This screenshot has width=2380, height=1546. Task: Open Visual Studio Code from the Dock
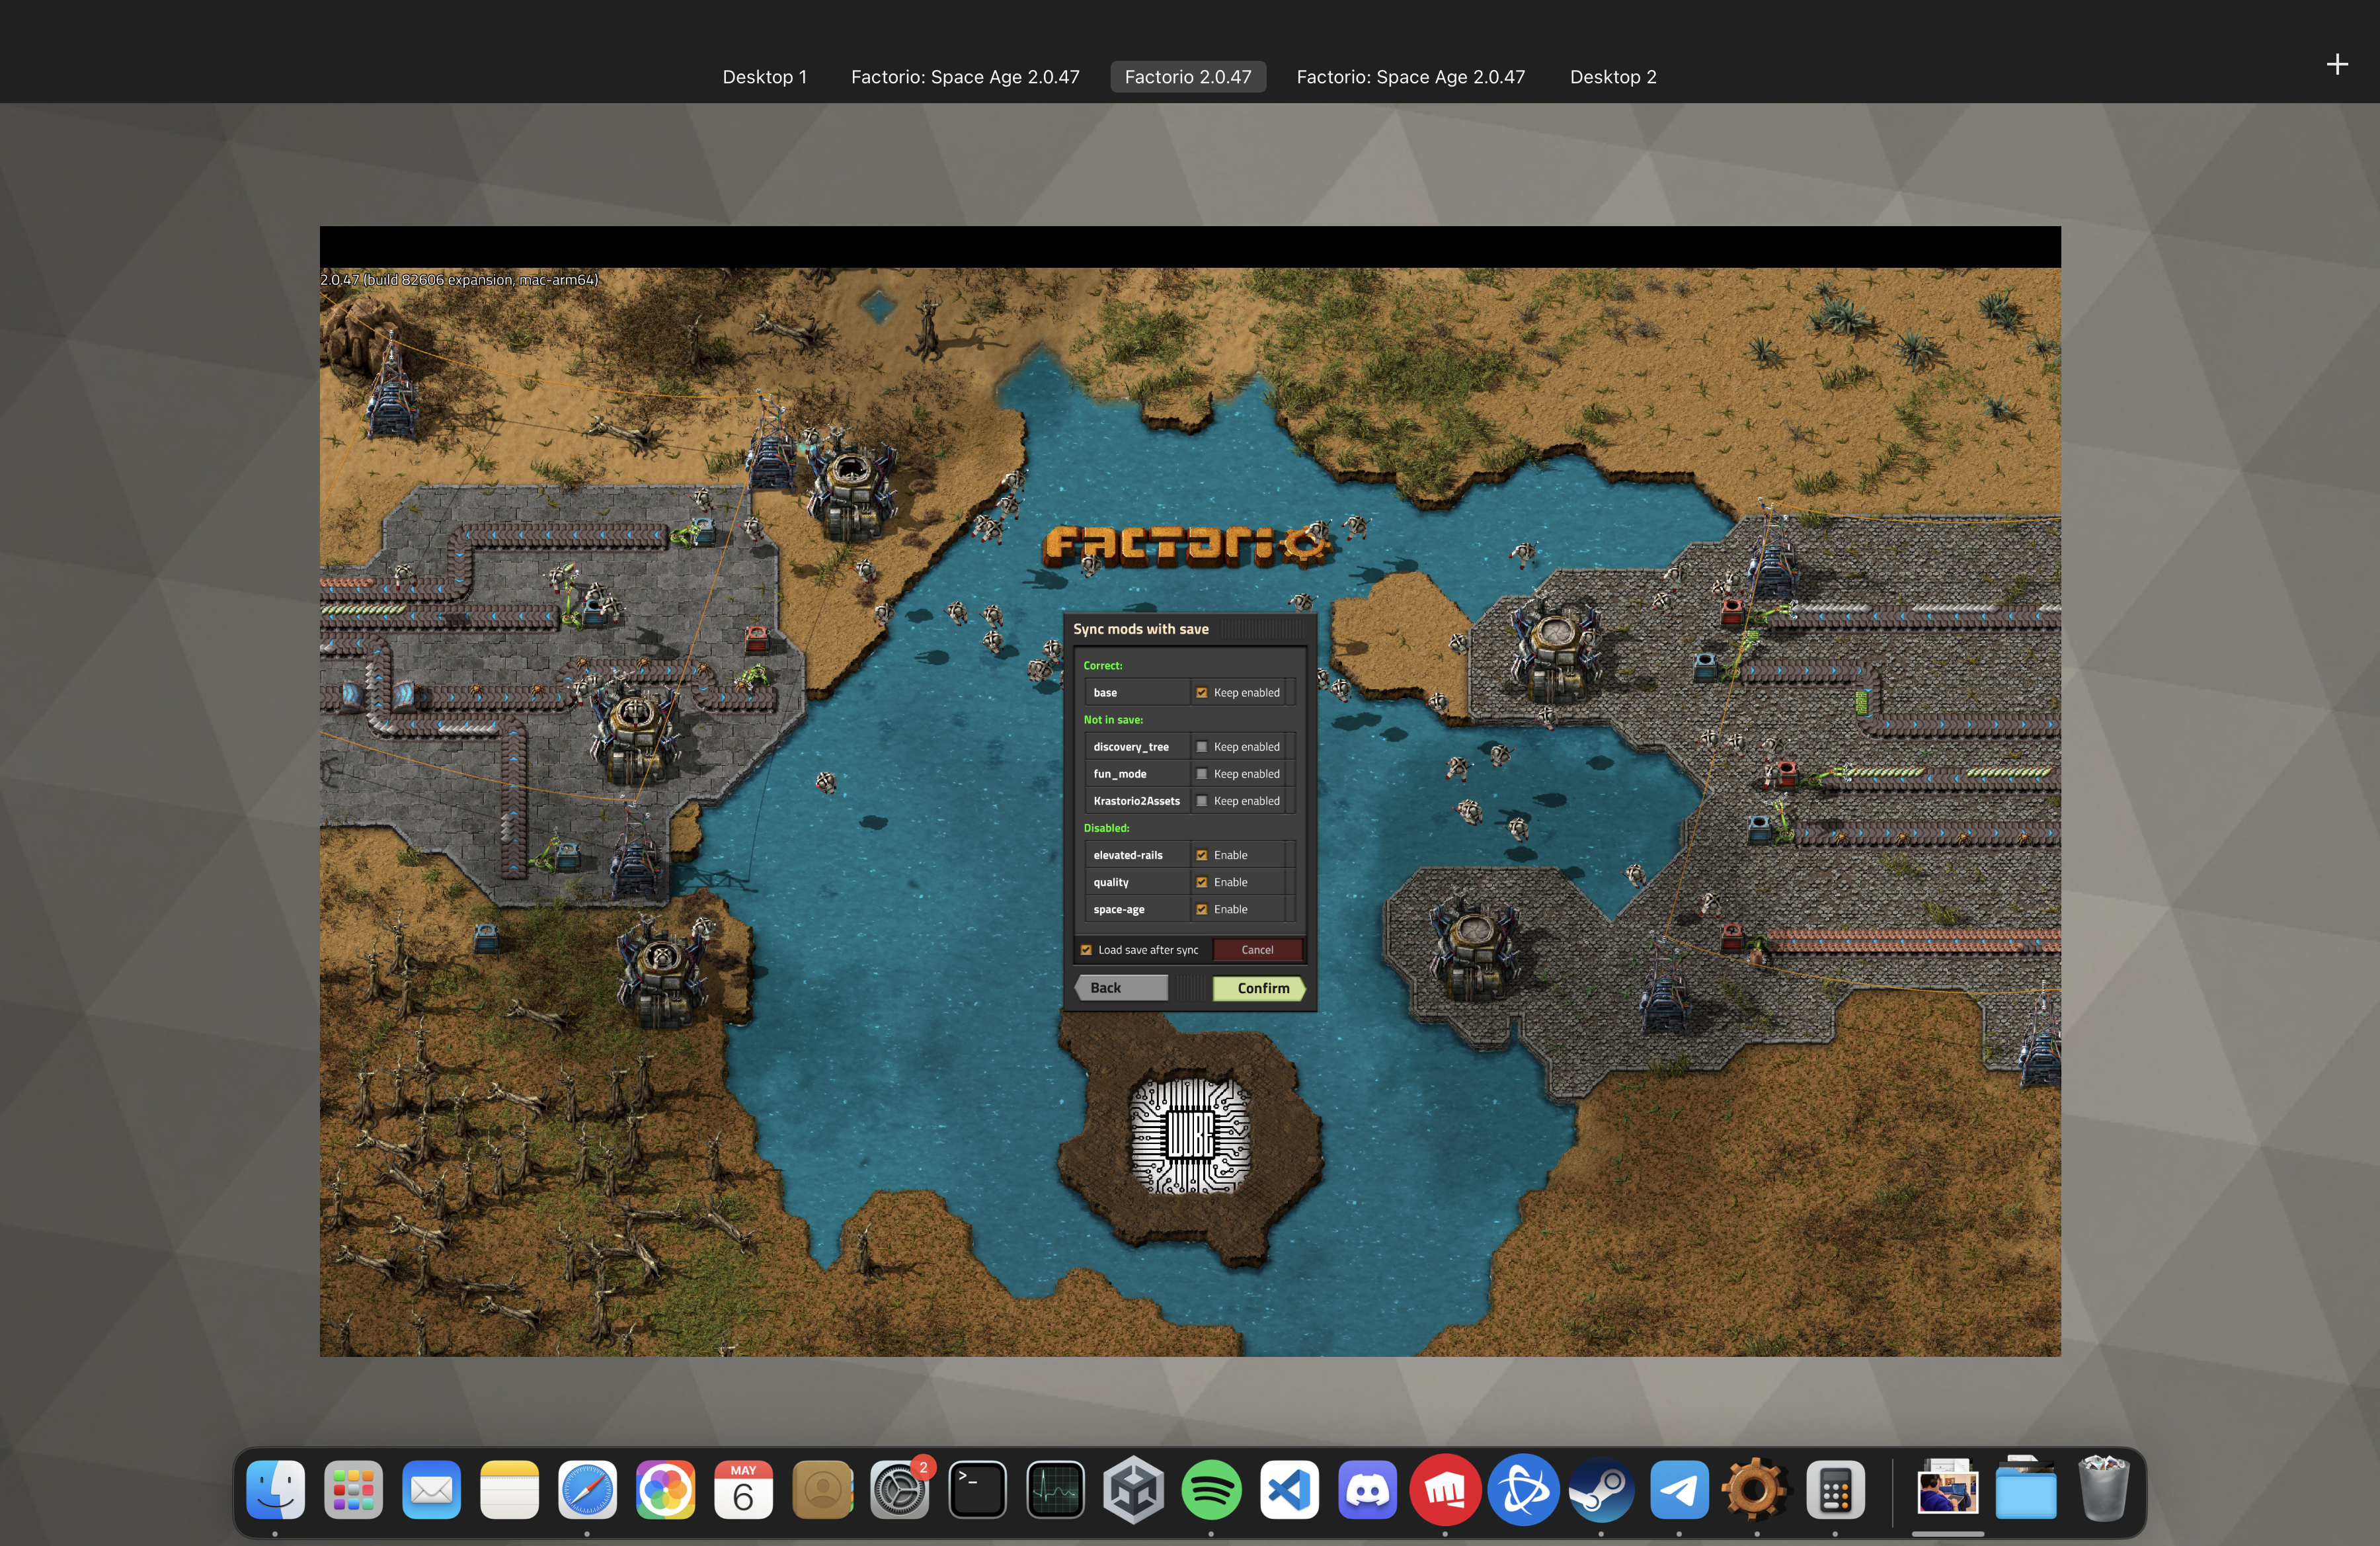(x=1289, y=1490)
